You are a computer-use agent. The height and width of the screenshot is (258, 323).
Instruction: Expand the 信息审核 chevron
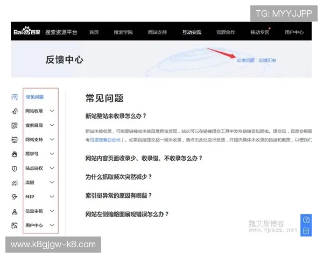52,211
